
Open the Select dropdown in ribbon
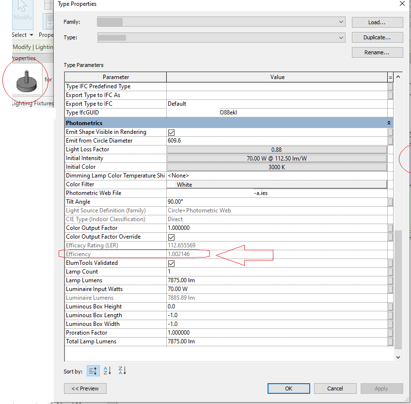22,35
